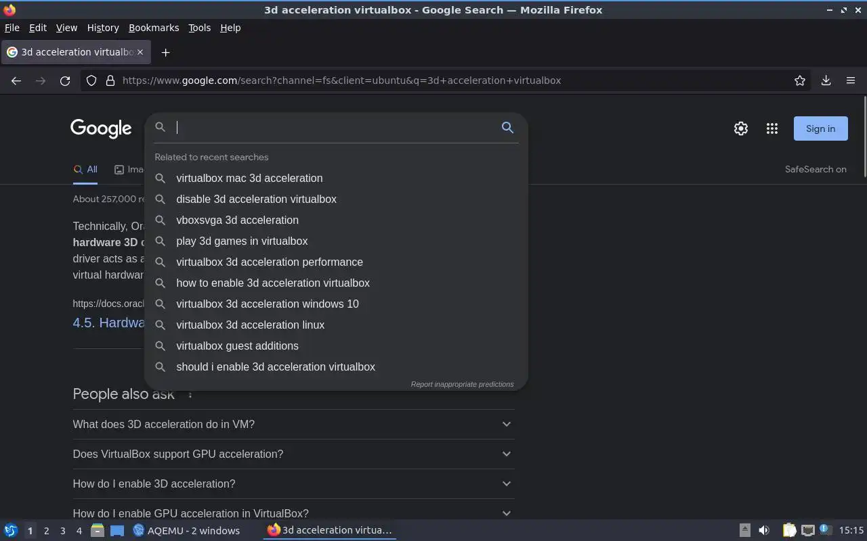Screen dimensions: 867x541
Task: Open the tracking protection shield icon
Action: [x=91, y=80]
